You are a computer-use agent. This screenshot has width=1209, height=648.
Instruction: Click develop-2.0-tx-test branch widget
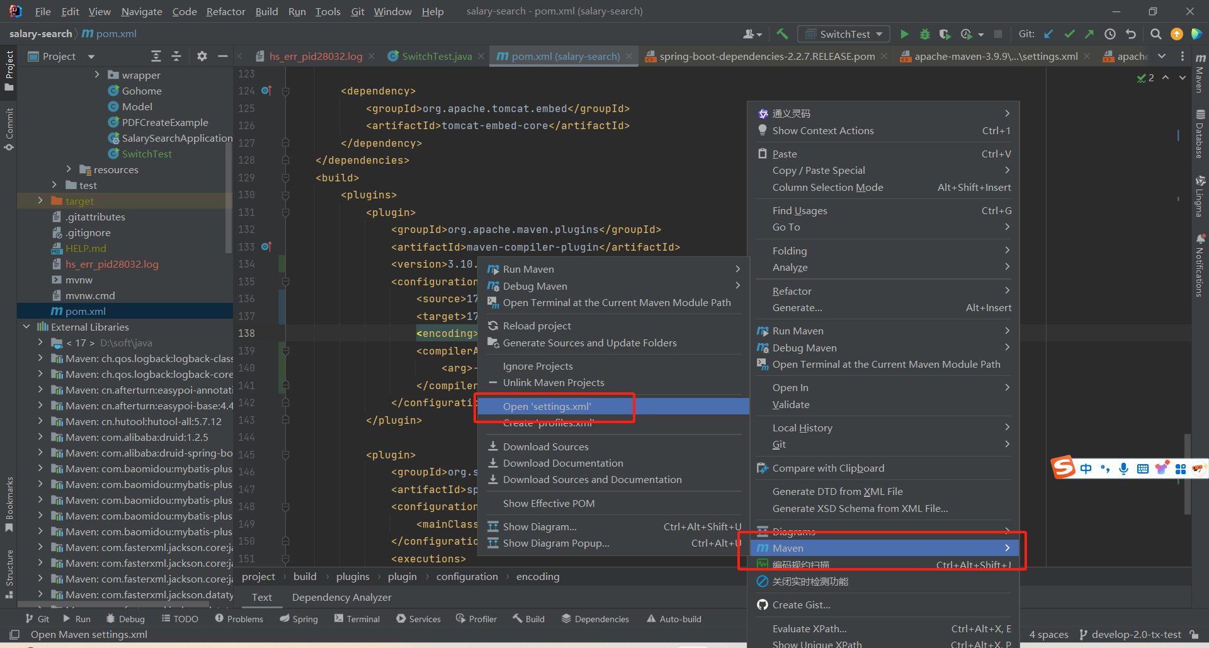pos(1130,634)
